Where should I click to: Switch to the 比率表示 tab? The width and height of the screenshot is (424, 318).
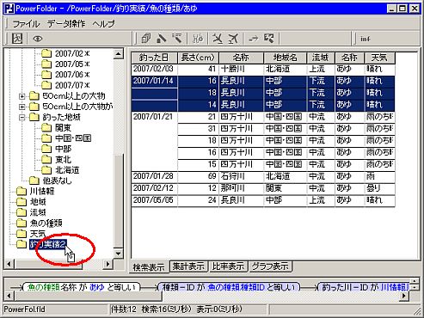coord(228,266)
